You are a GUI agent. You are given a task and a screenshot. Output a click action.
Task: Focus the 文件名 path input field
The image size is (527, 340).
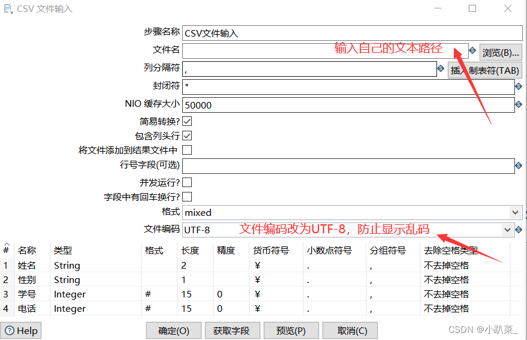point(326,51)
